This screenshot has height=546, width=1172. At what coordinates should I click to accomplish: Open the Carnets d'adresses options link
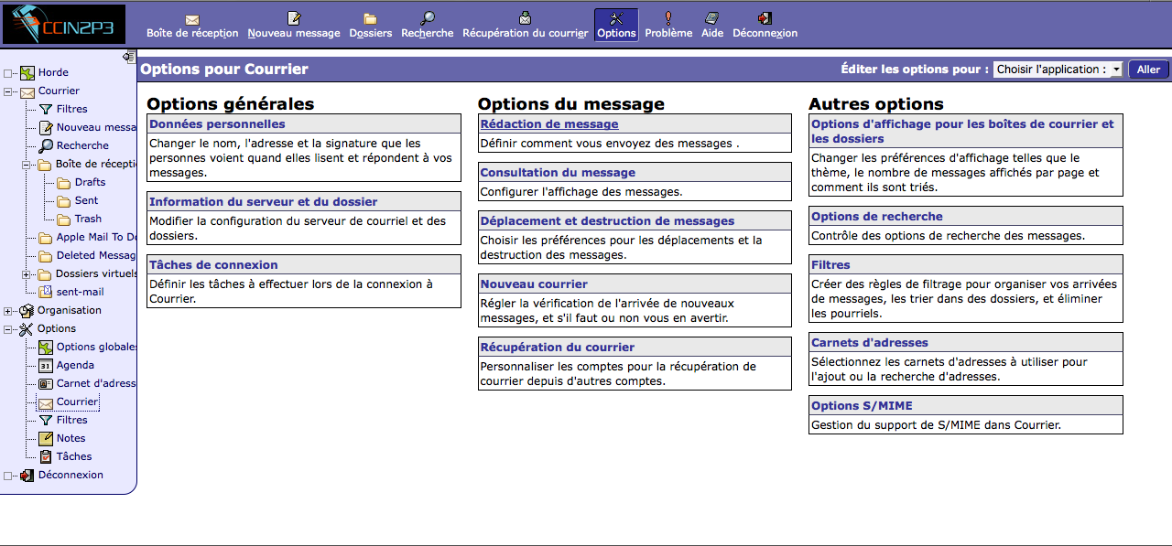(870, 343)
